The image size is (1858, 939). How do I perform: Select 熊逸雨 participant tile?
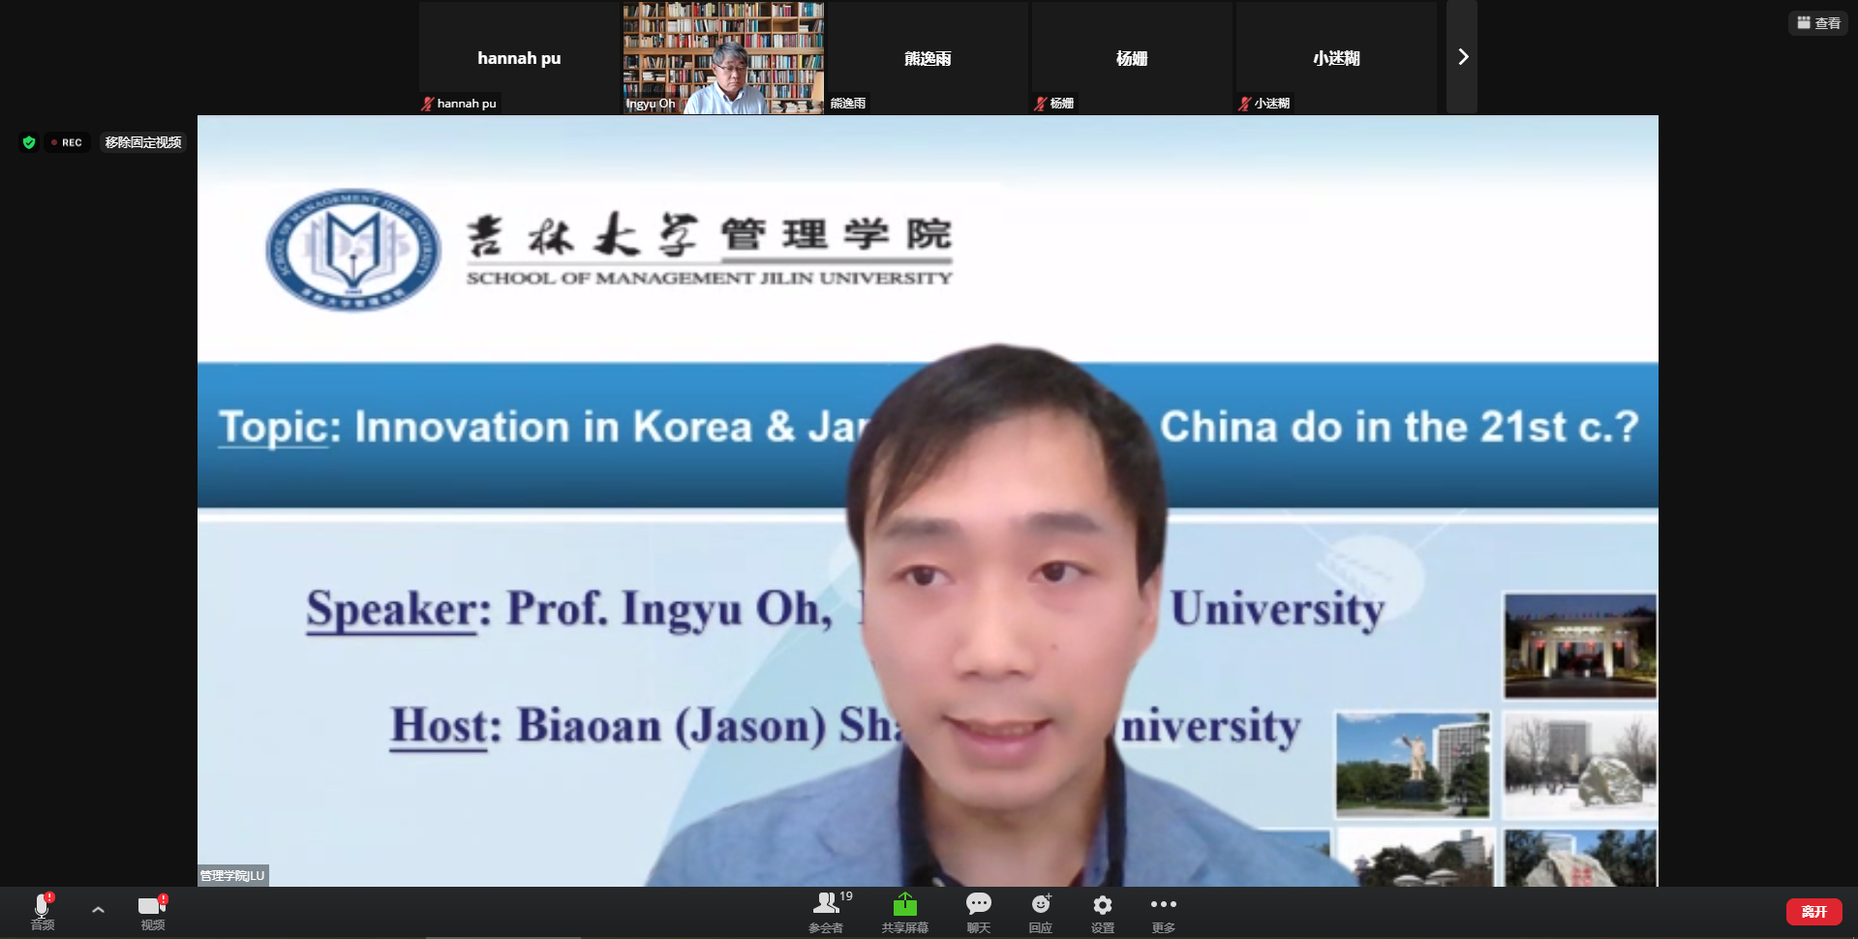pos(927,57)
